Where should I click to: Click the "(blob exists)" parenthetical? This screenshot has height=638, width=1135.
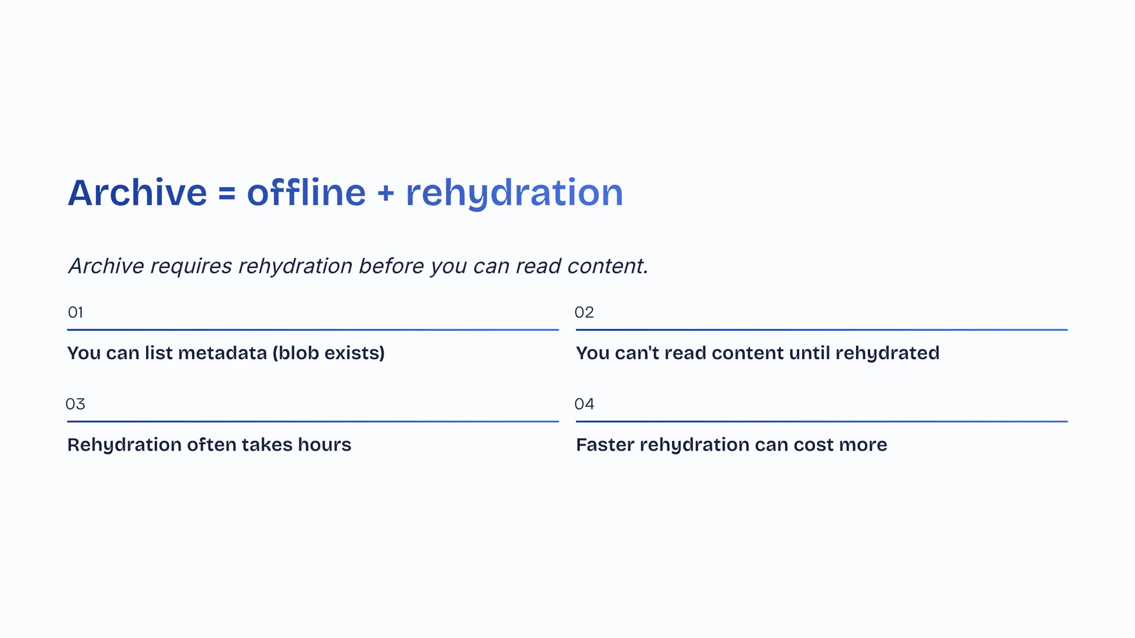pyautogui.click(x=329, y=353)
